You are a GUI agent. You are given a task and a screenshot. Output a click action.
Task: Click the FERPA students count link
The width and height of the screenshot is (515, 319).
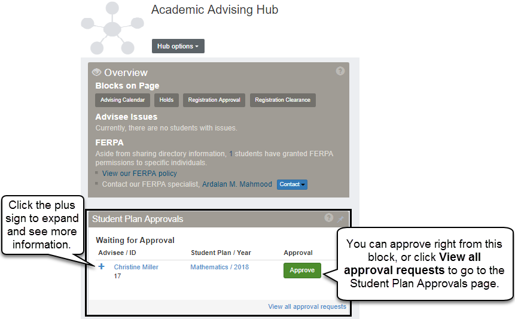(231, 154)
